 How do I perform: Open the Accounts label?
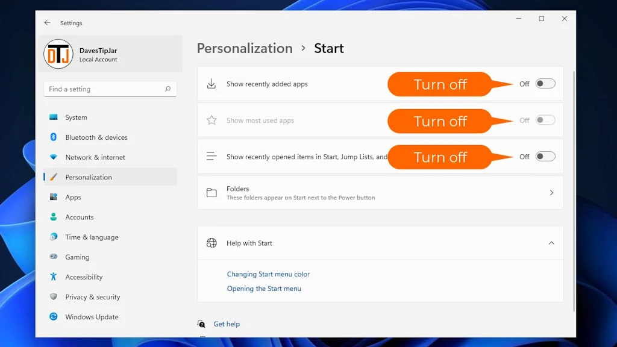pos(80,217)
